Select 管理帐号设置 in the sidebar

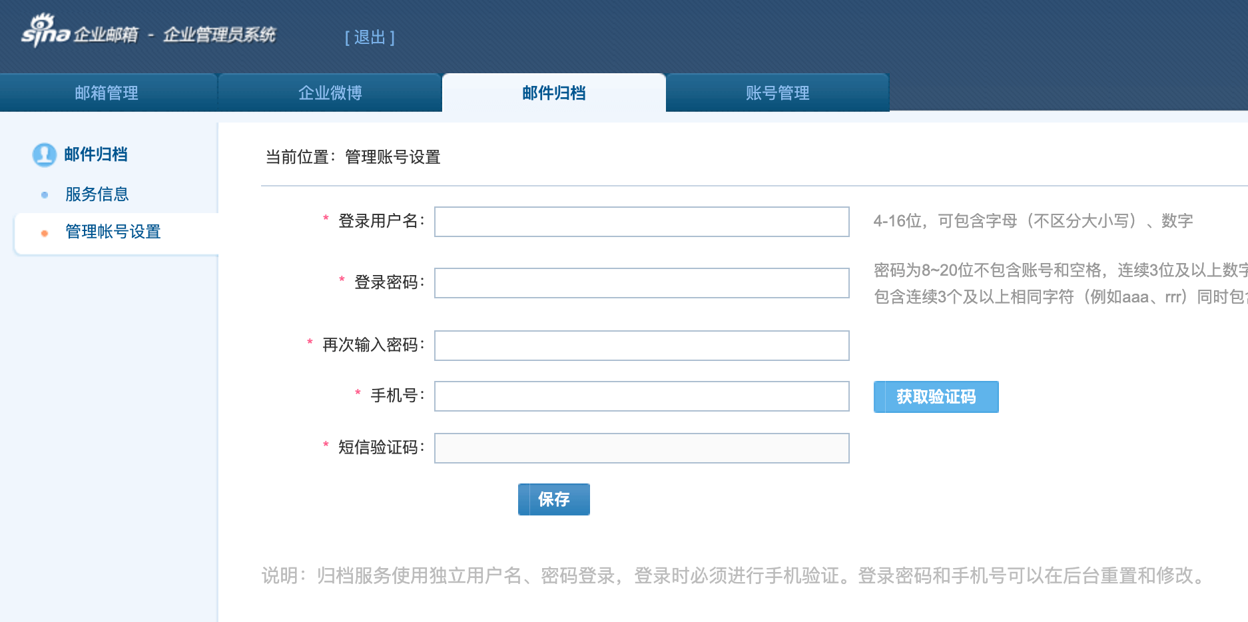click(113, 232)
